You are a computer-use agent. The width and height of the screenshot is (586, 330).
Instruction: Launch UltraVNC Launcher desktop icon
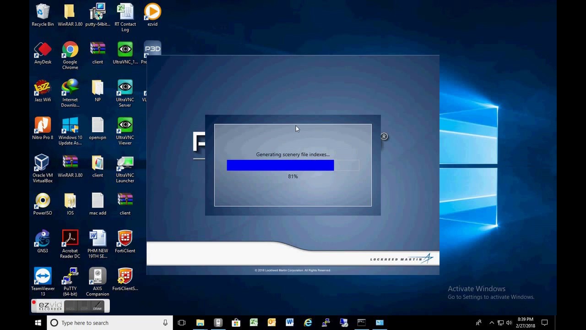pyautogui.click(x=125, y=169)
